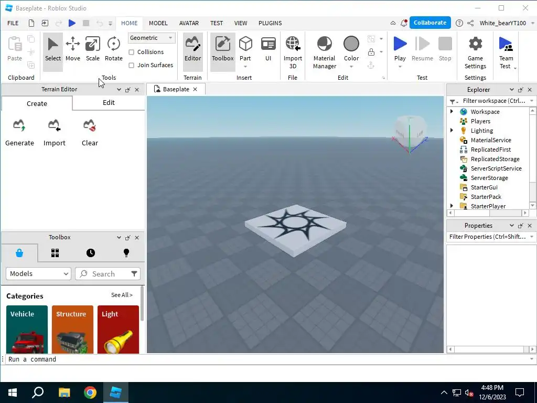
Task: Click Clear terrain icon
Action: [90, 125]
